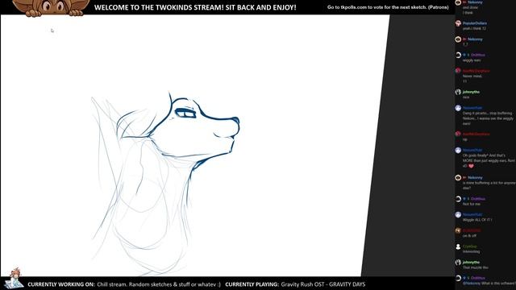Open johnnytho username above 'nice' message
This screenshot has width=516, height=290.
pyautogui.click(x=471, y=92)
